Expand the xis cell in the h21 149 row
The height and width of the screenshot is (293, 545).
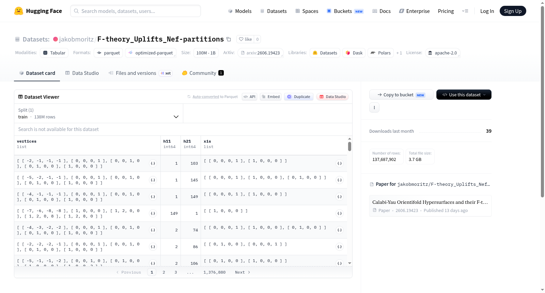340,197
